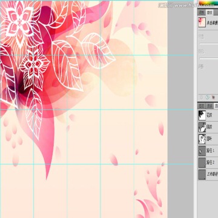218x218 pixels.
Task: Switch to the 调整 adjustments tab
Action: tap(202, 13)
